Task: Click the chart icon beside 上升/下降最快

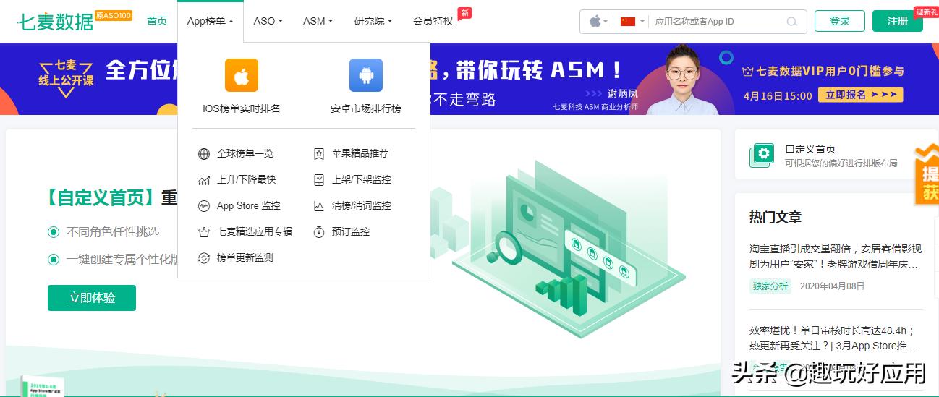Action: 204,179
